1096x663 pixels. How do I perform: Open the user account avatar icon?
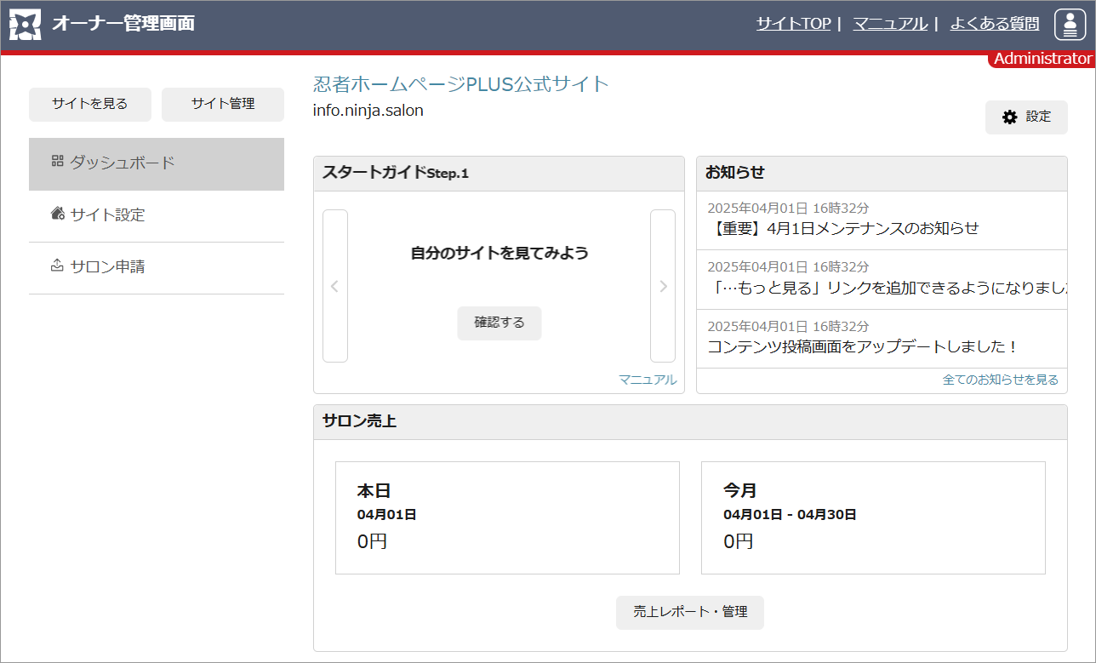(x=1069, y=25)
